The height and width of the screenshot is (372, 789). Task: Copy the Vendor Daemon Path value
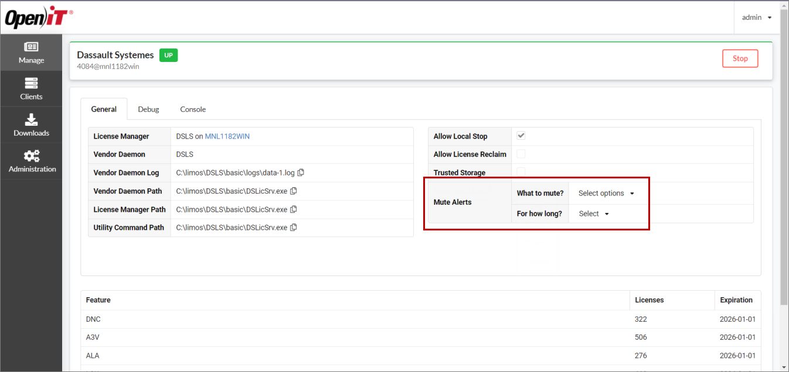click(294, 191)
